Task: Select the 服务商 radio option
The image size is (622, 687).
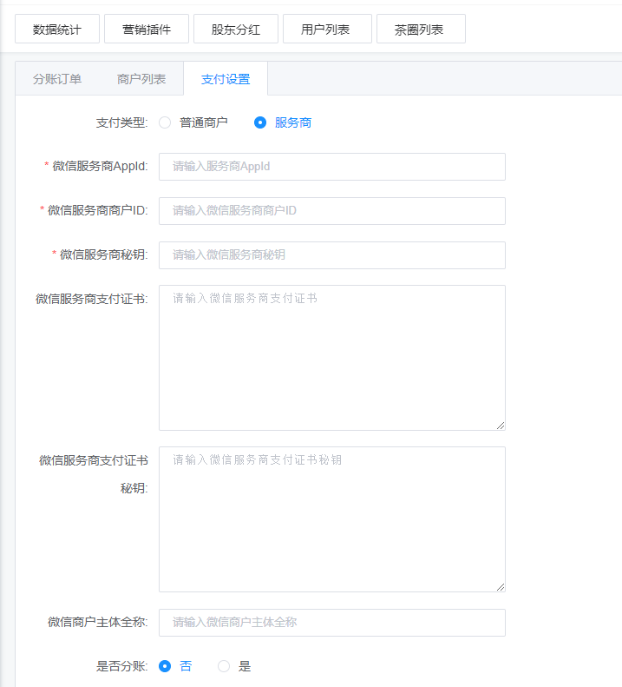Action: 259,122
